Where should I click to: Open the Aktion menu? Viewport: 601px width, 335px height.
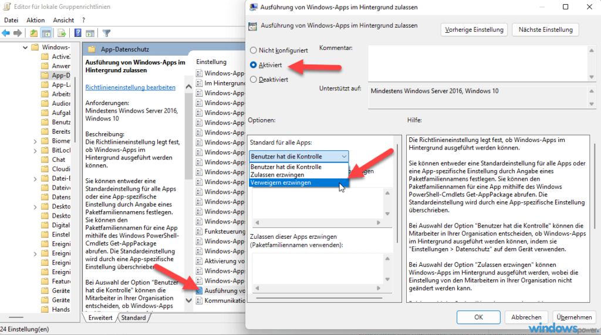tap(36, 20)
